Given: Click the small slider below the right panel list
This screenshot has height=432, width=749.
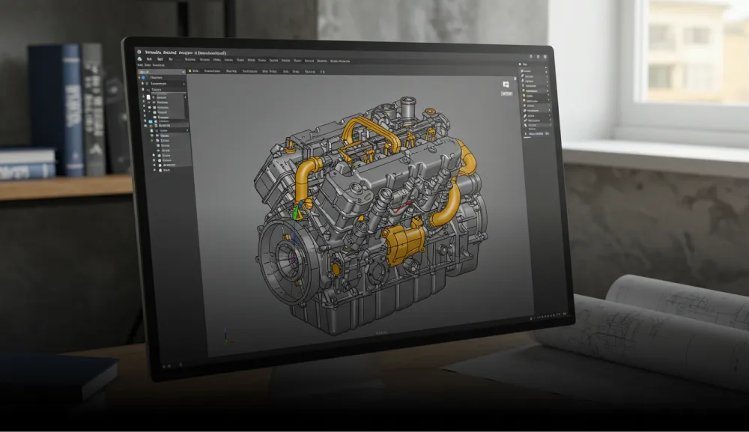Looking at the screenshot, I should pyautogui.click(x=526, y=138).
